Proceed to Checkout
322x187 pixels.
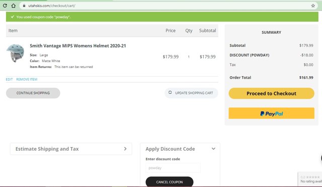tap(272, 93)
